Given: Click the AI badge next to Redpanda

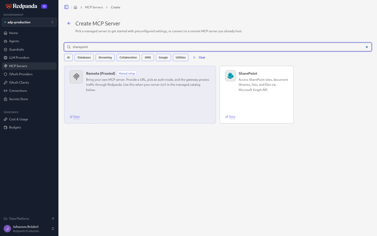Looking at the screenshot, I should (x=44, y=6).
